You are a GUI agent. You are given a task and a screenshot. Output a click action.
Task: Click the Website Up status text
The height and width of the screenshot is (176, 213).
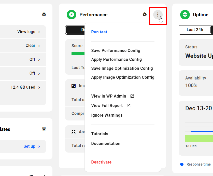[199, 56]
